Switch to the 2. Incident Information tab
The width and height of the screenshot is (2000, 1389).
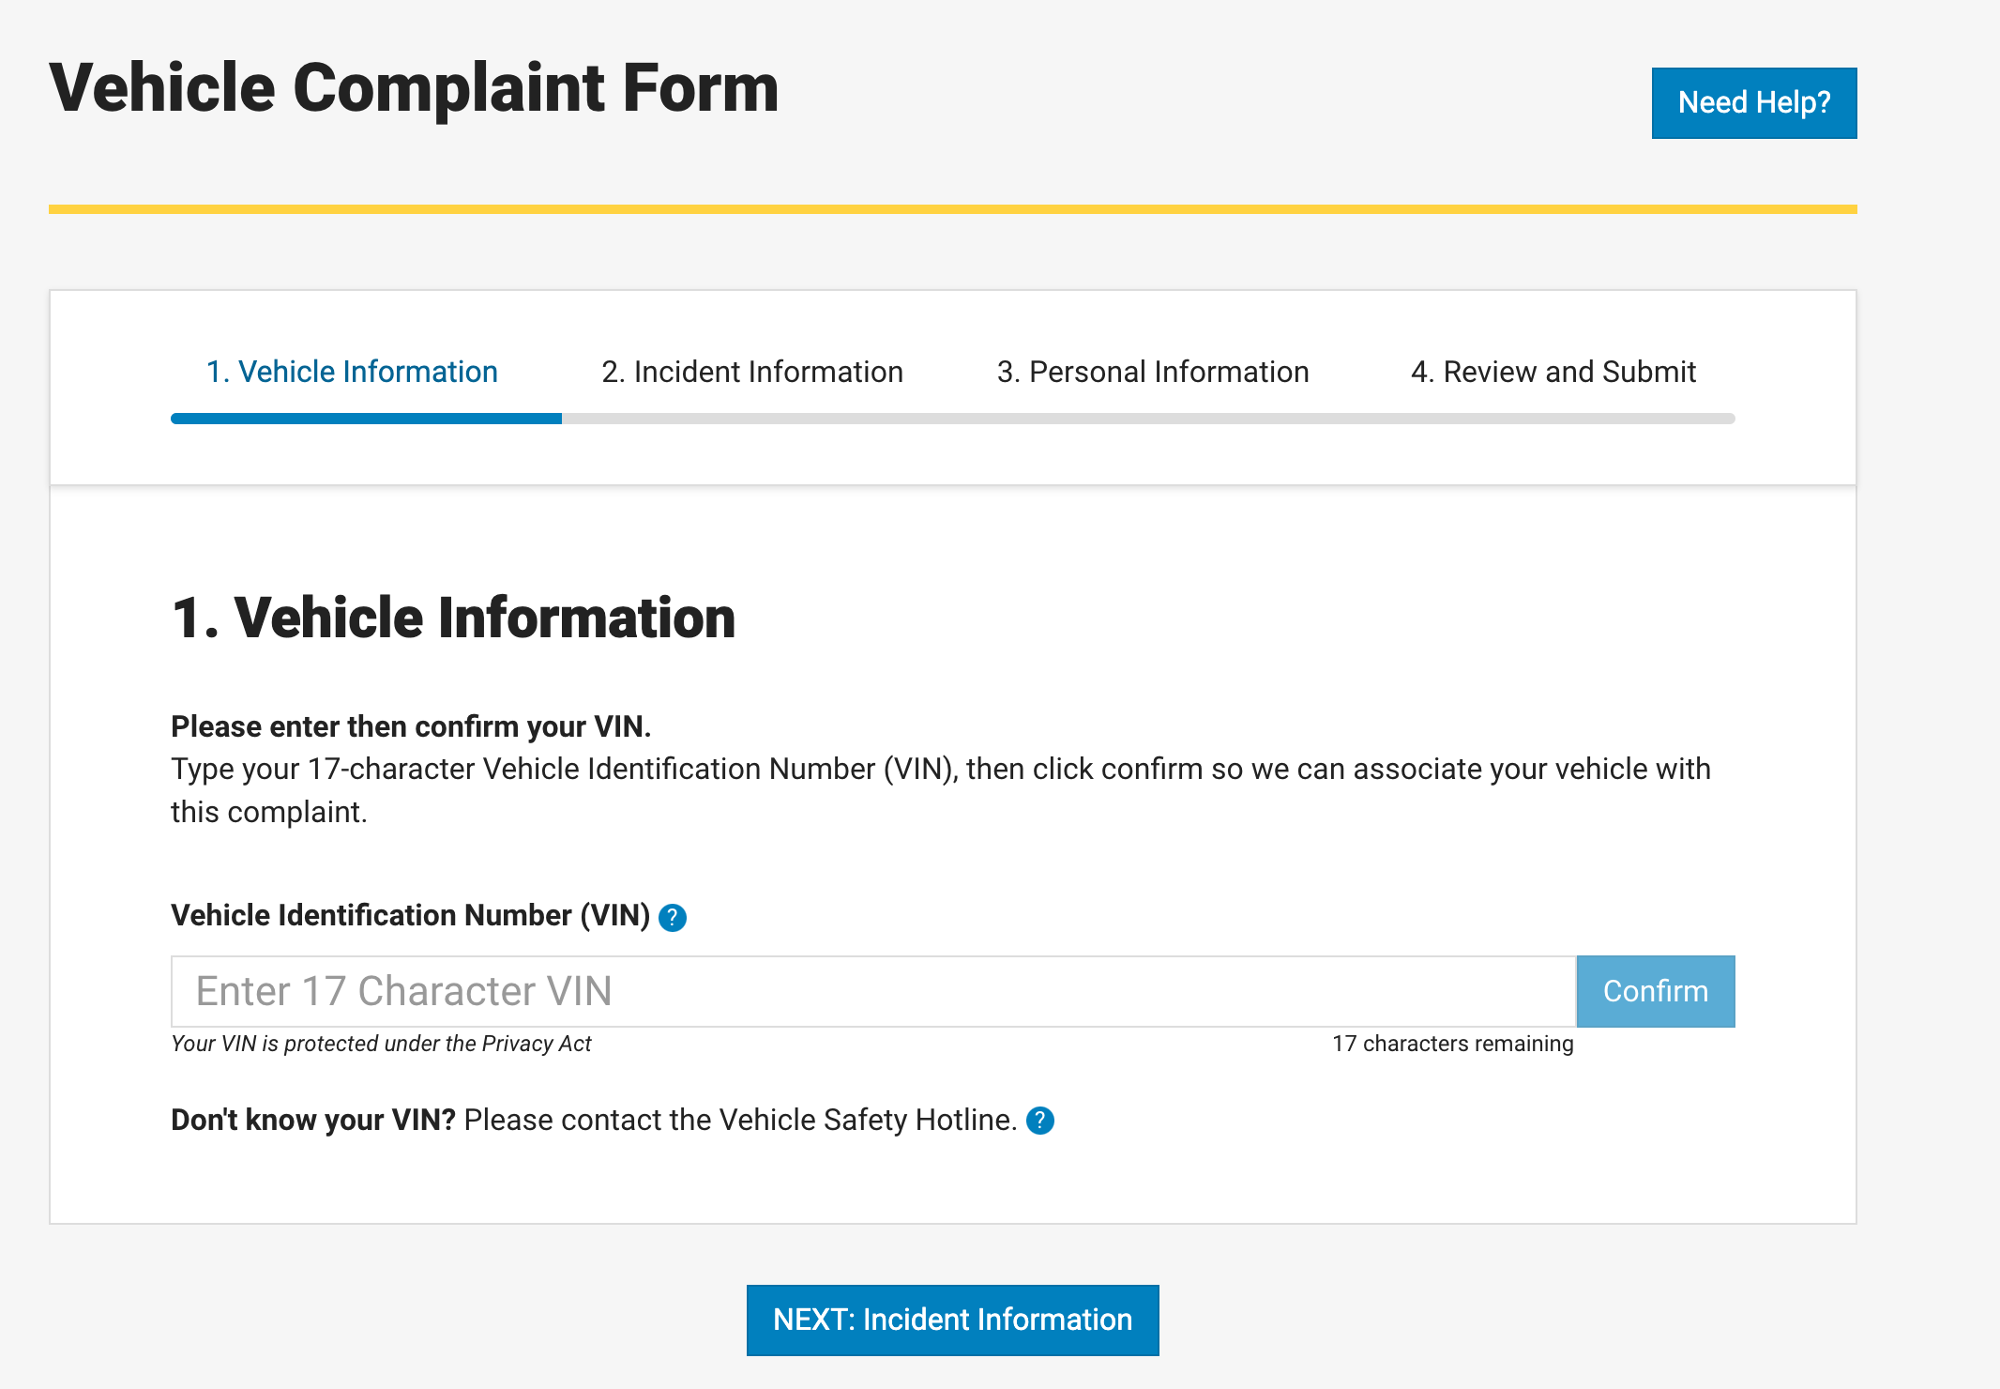coord(752,372)
